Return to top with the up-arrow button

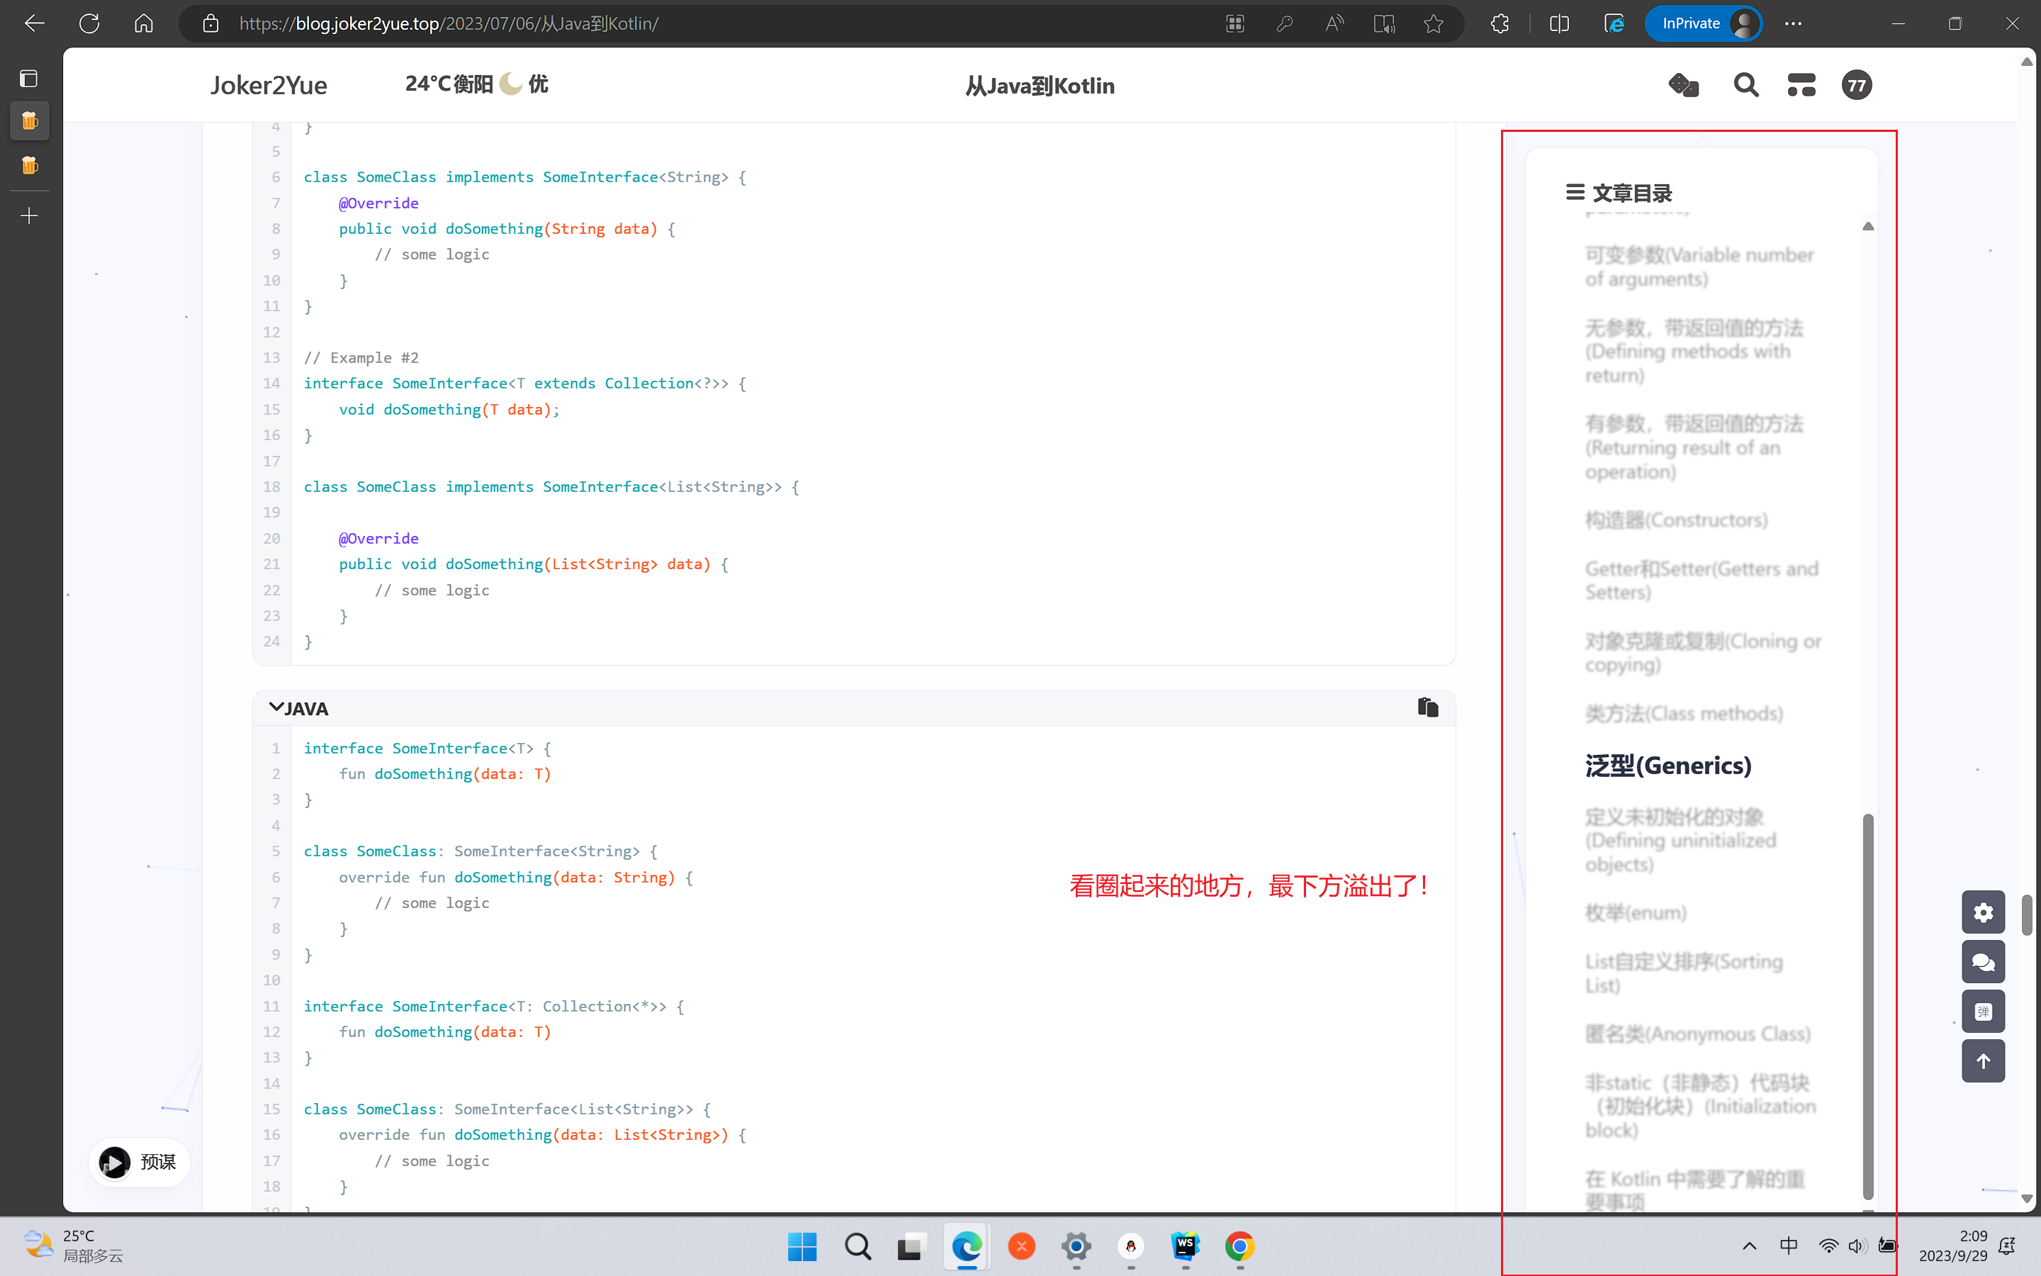1984,1060
